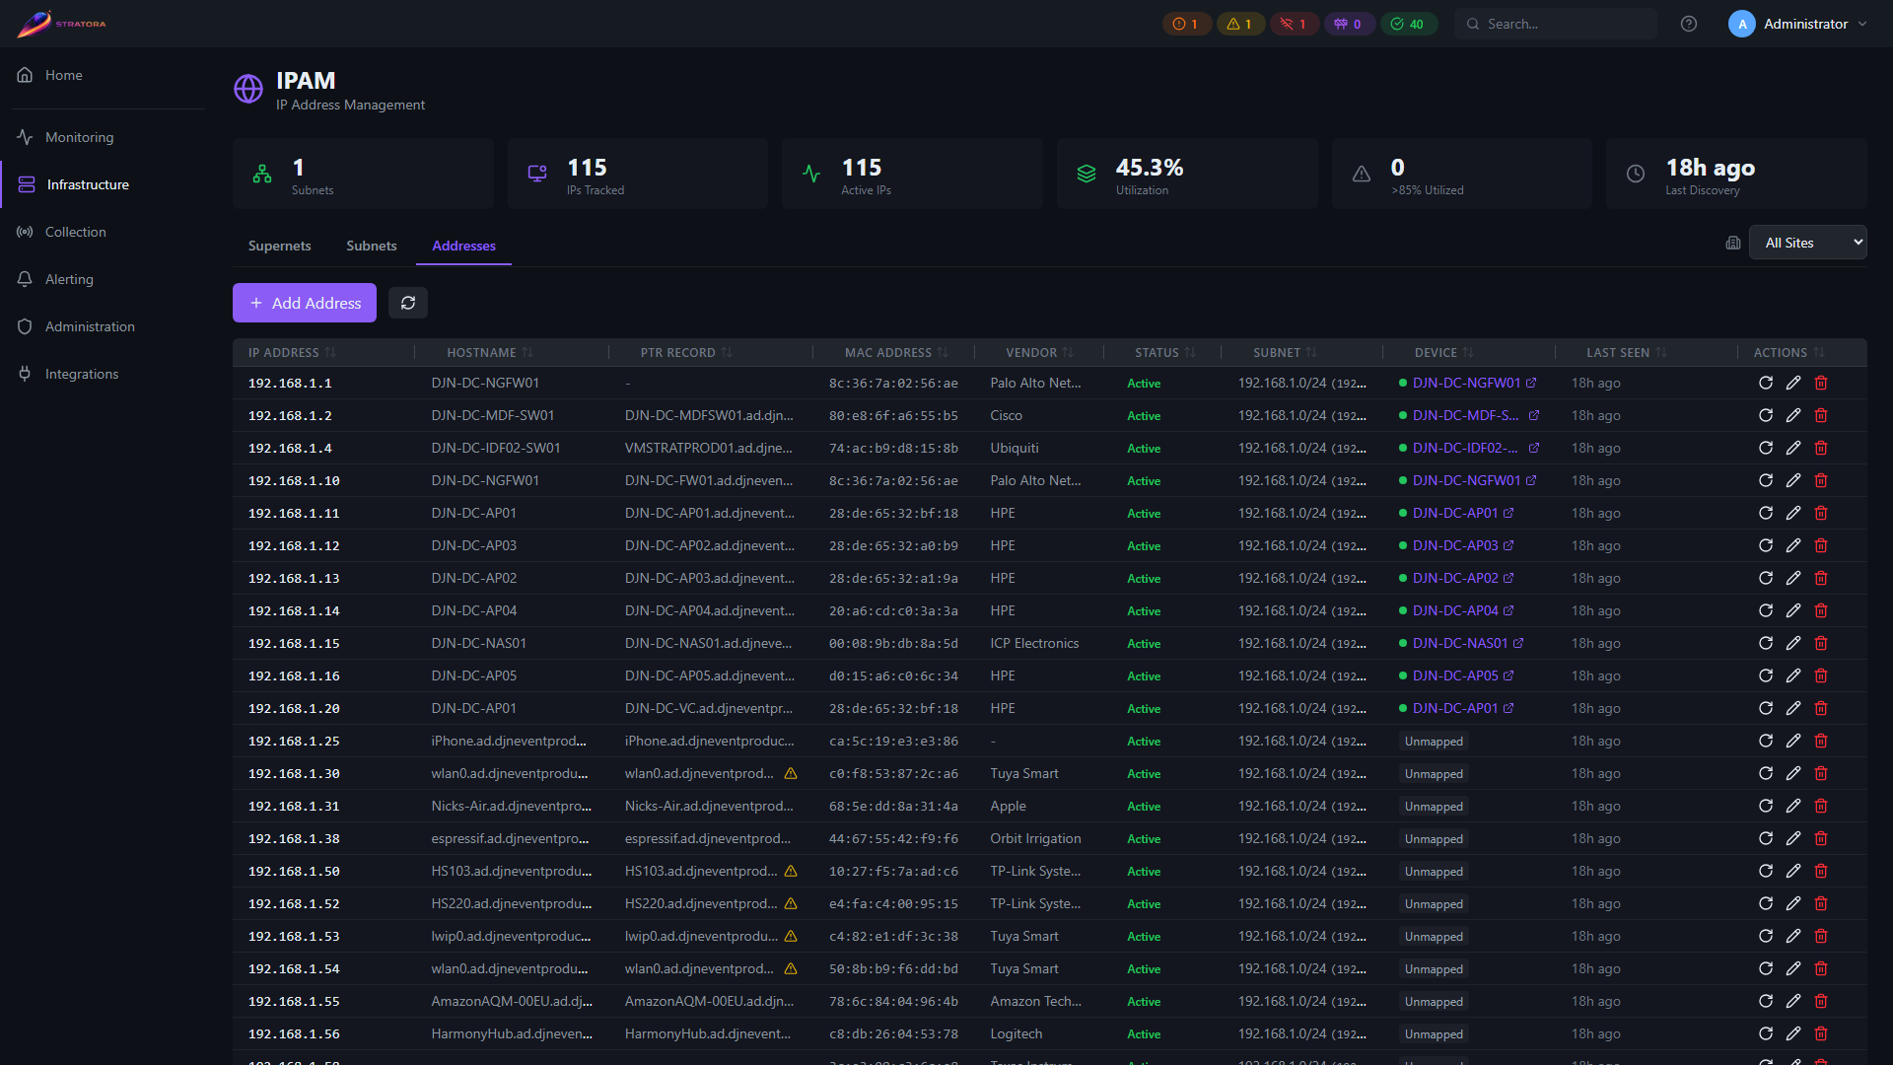
Task: Click MAC address 68:5e:dd:8a:31:4a
Action: tap(893, 806)
